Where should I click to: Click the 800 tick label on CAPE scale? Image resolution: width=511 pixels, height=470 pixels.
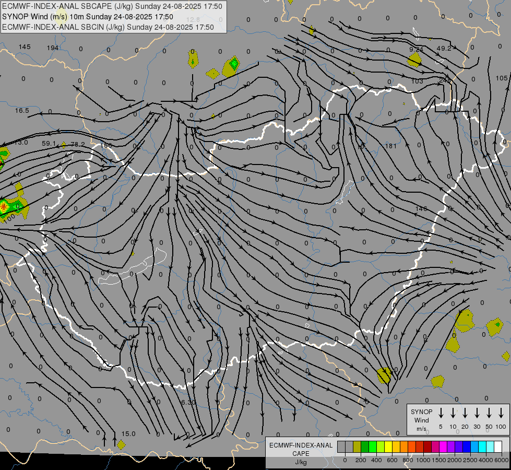(x=407, y=460)
